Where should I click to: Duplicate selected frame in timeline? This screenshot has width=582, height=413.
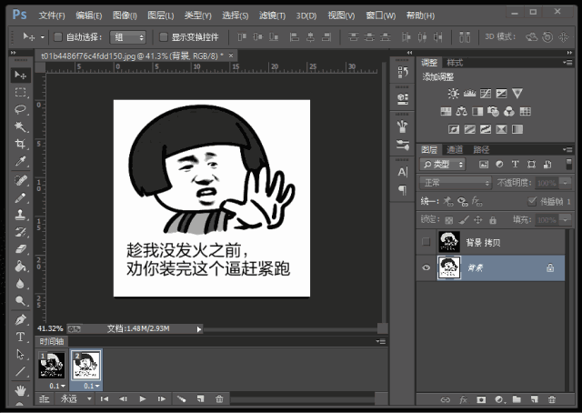click(x=200, y=398)
